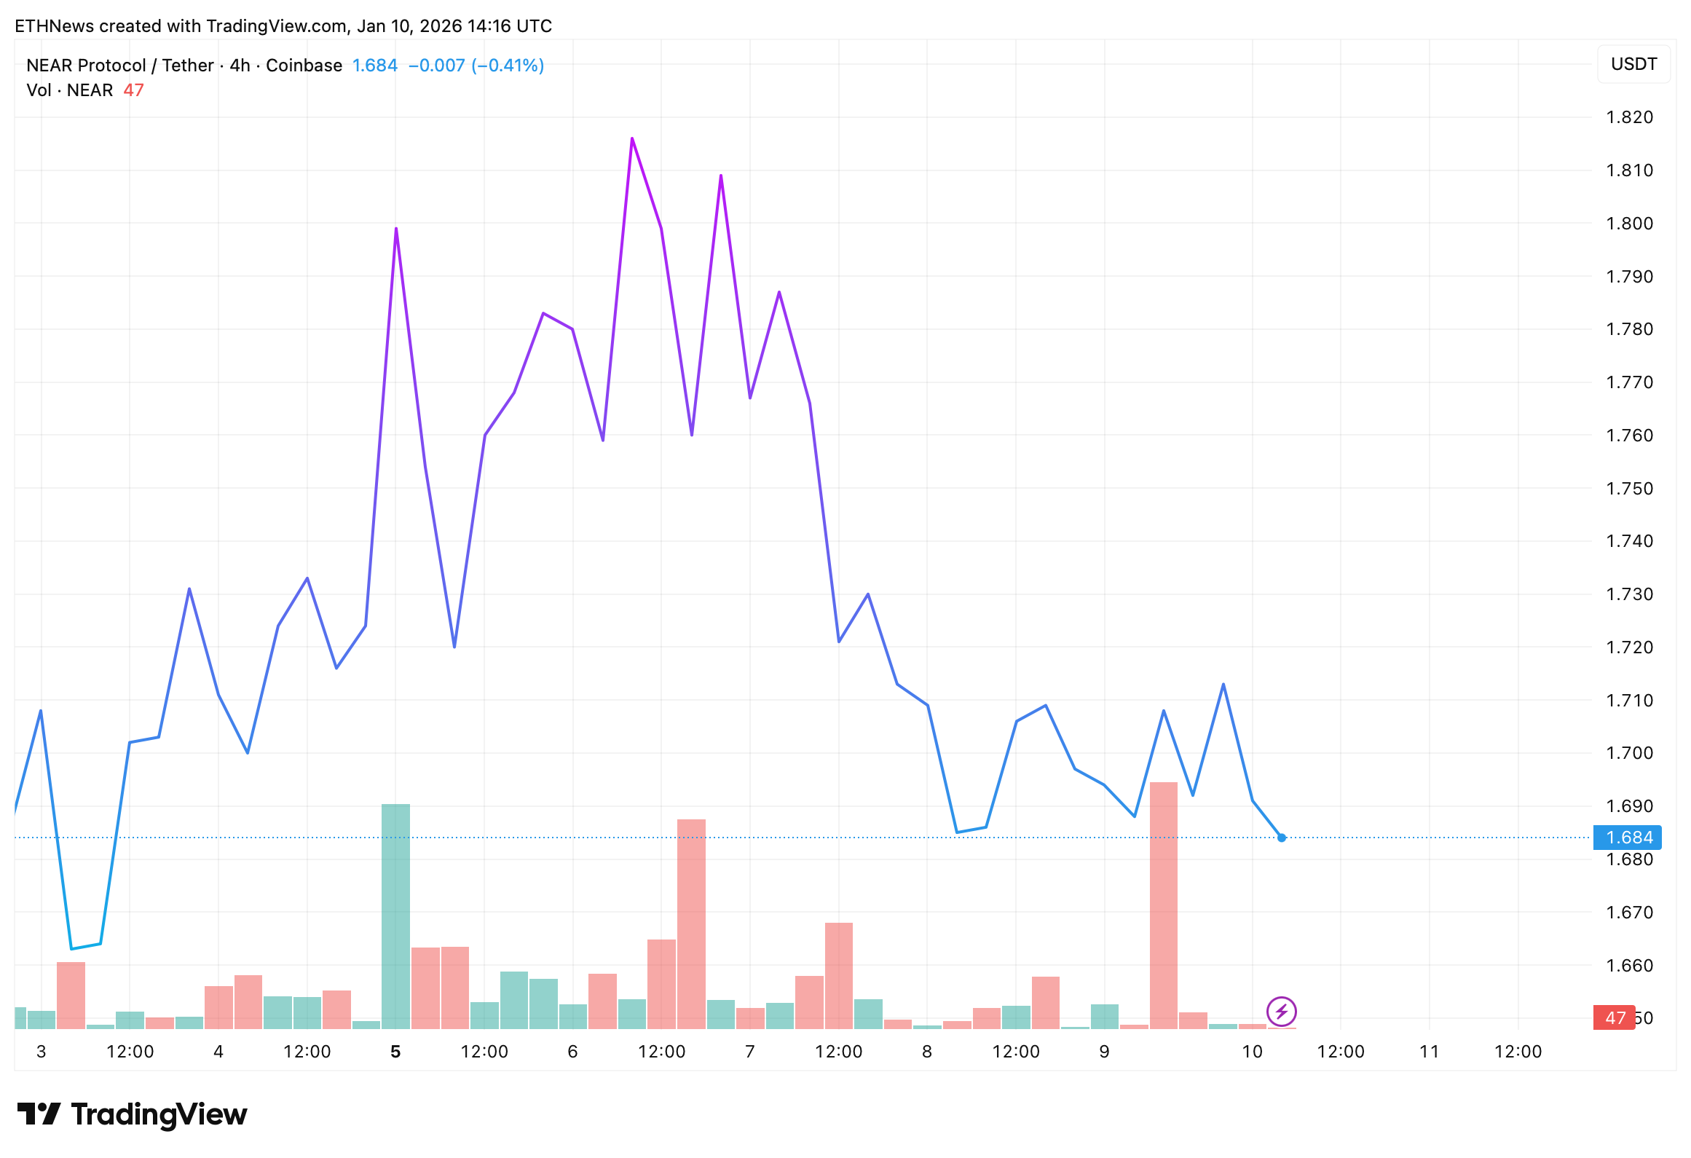Open the USDT currency selector

point(1633,64)
